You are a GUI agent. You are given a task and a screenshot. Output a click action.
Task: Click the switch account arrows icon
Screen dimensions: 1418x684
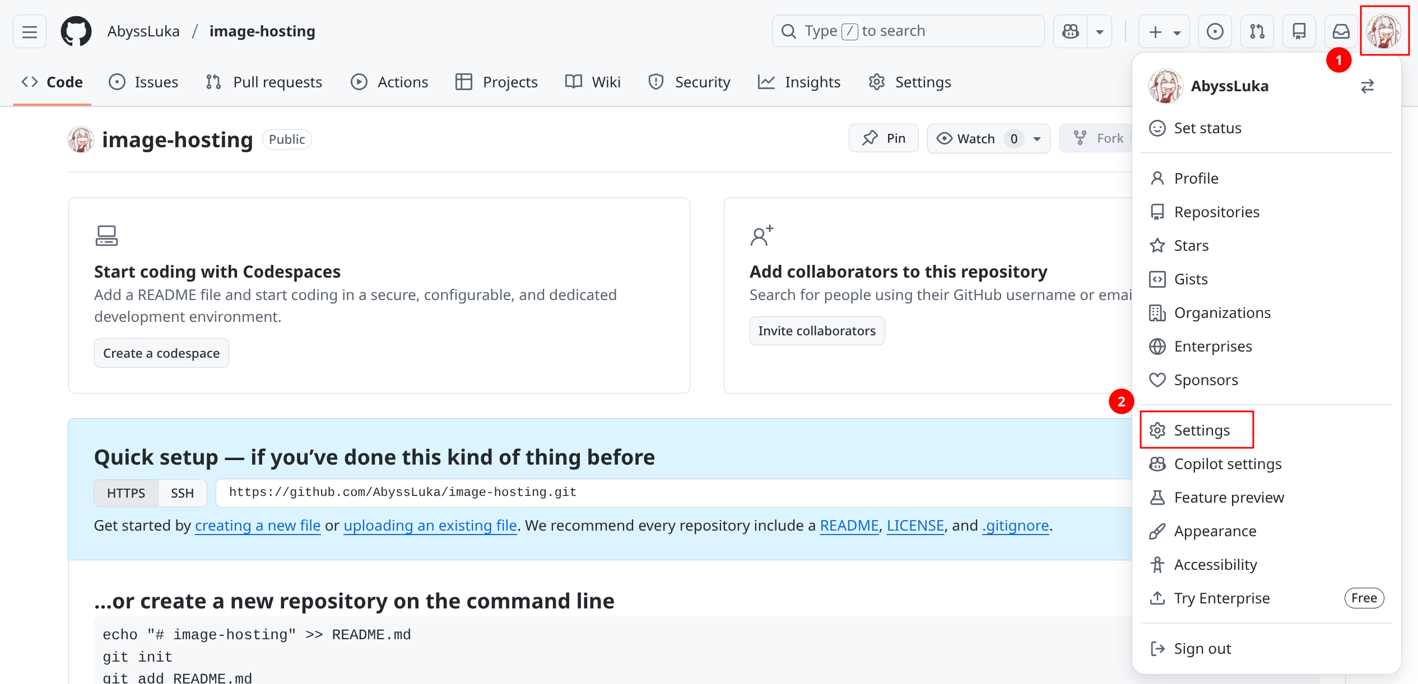click(1367, 86)
